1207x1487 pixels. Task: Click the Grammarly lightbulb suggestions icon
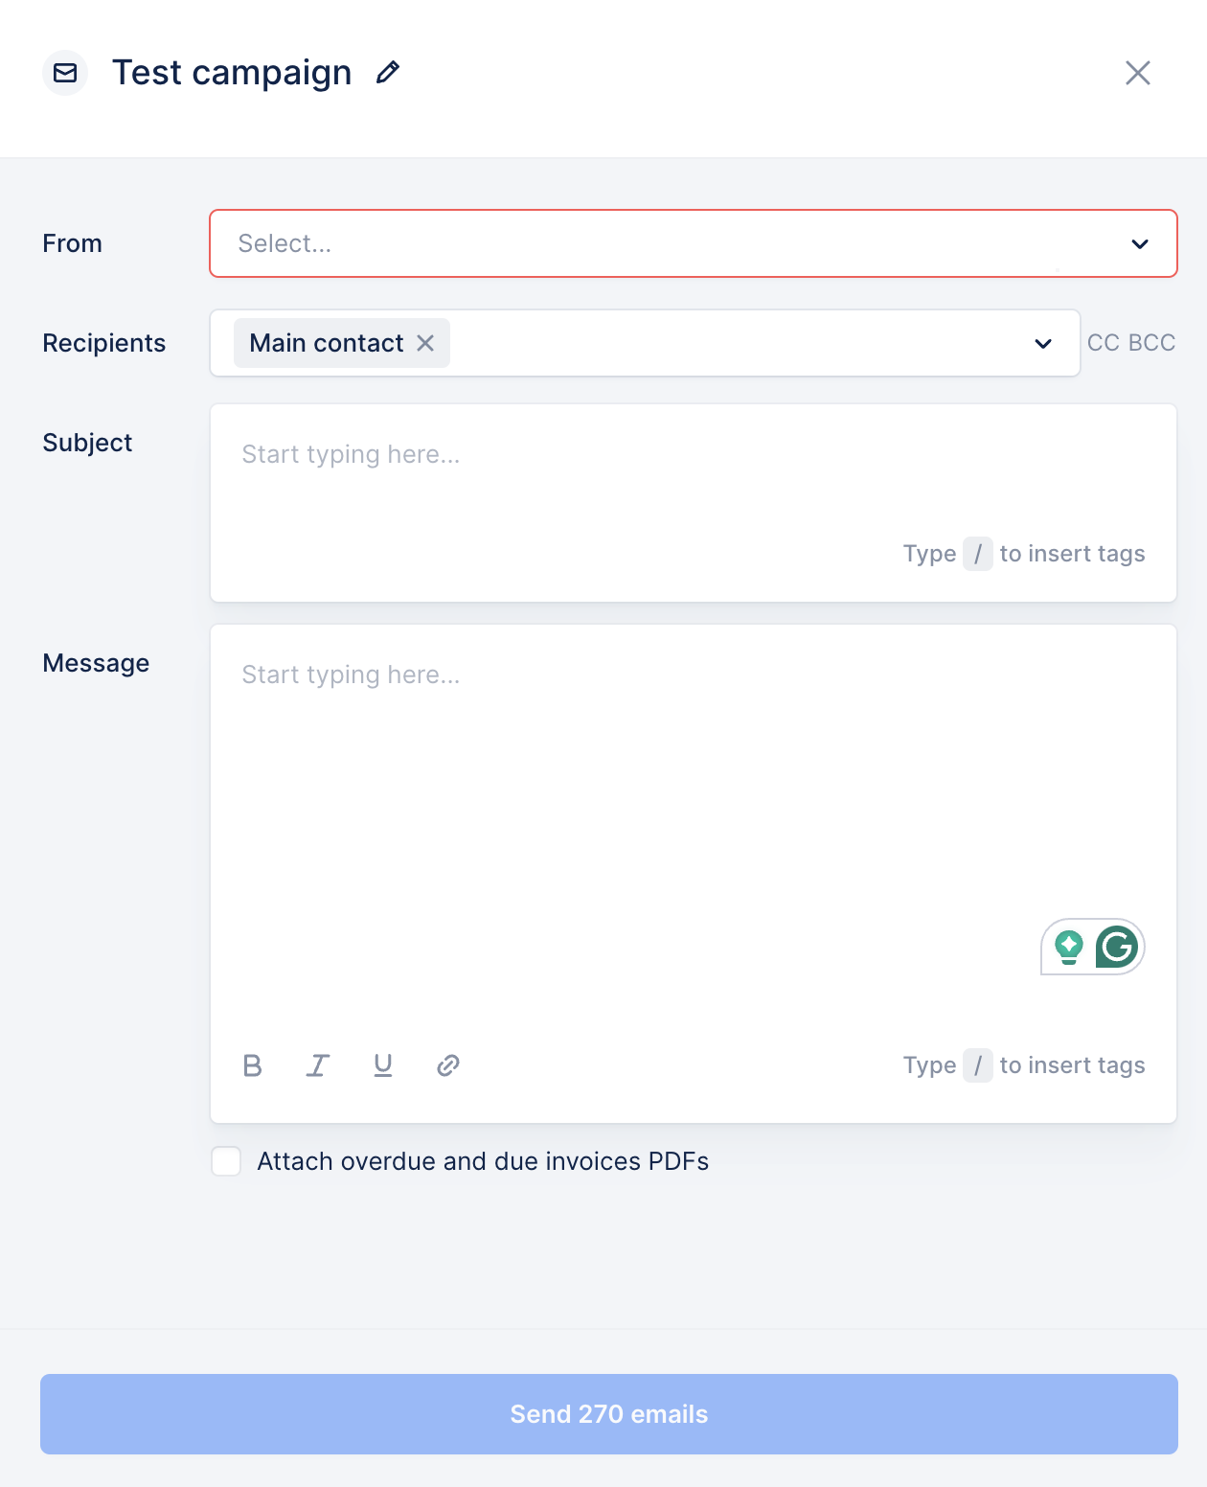coord(1069,947)
